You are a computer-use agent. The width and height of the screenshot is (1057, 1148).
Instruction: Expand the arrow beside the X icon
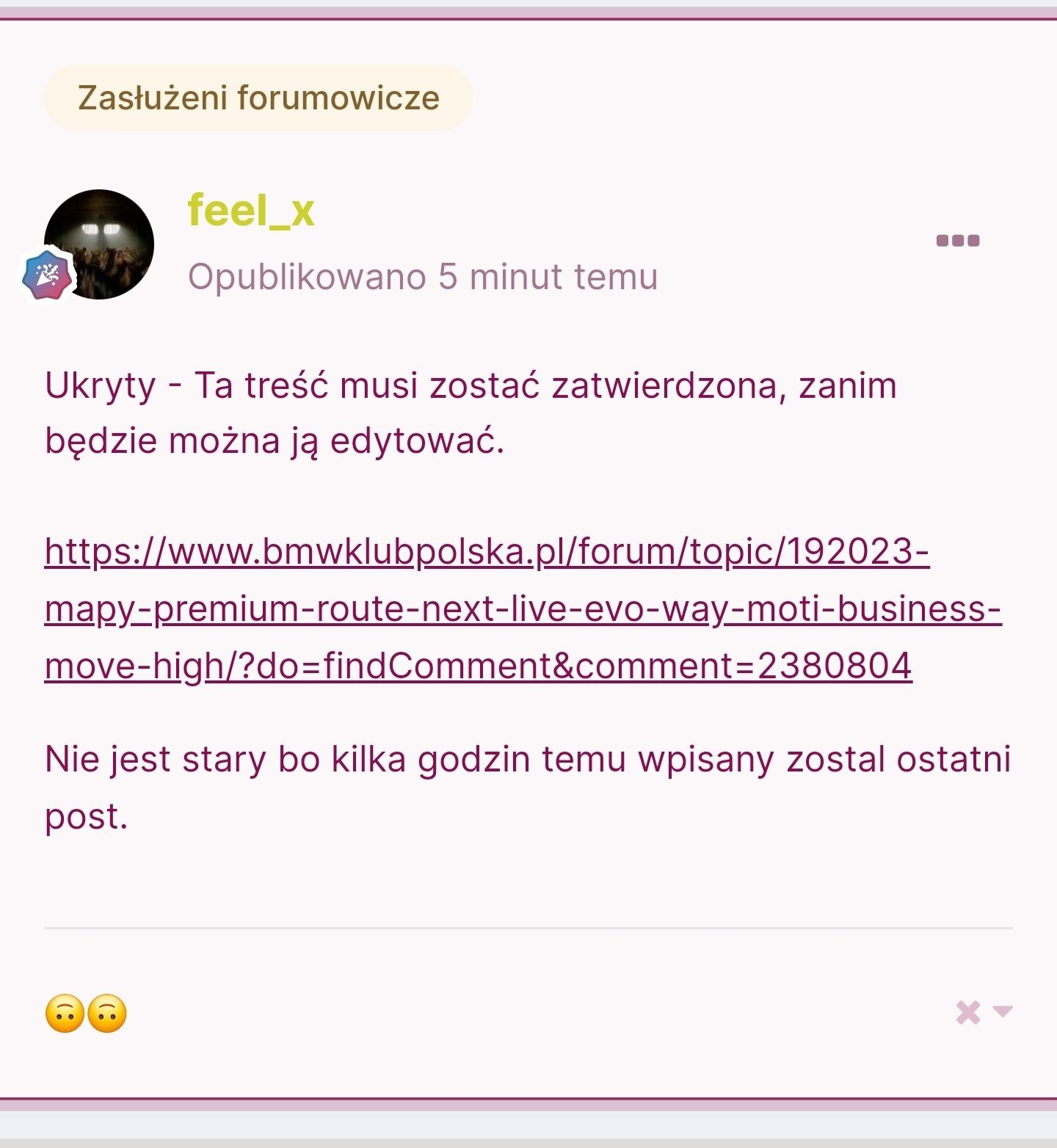tap(1003, 1011)
